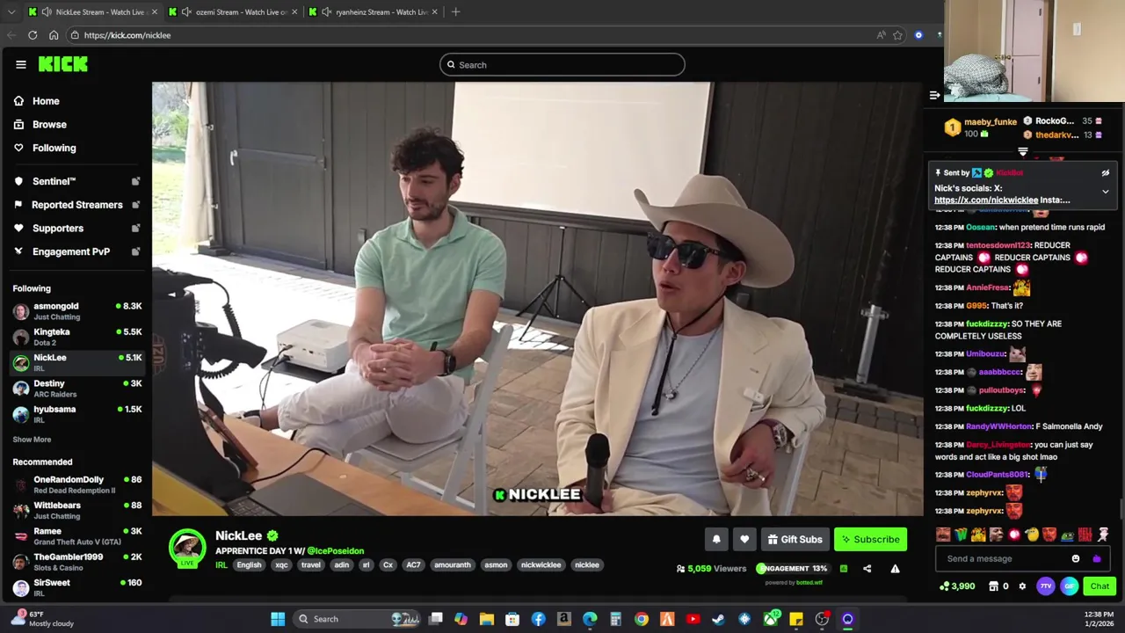Open Destiny channel from Following list
1125x633 pixels.
76,388
